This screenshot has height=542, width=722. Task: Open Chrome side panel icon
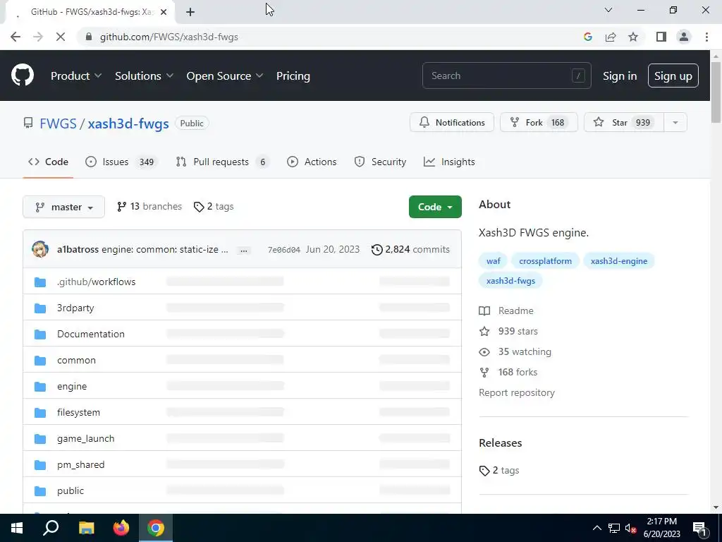point(661,37)
